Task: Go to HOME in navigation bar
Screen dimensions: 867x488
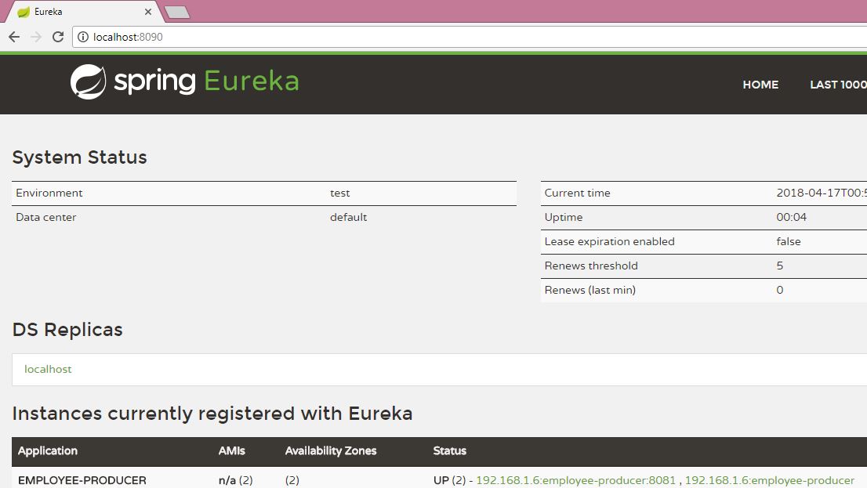Action: click(x=760, y=85)
